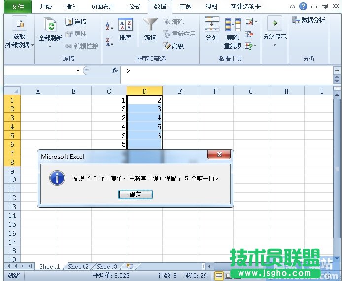Image resolution: width=342 pixels, height=281 pixels.
Task: Click the fx insert function button
Action: [x=115, y=71]
